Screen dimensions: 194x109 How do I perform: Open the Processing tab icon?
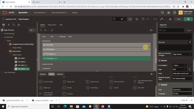(14, 25)
